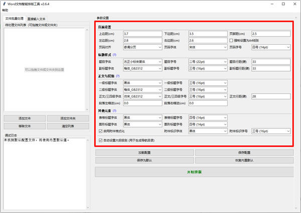Uncheck 自动设置大纲级别 checkbox
Image resolution: width=301 pixels, height=213 pixels.
click(x=100, y=140)
